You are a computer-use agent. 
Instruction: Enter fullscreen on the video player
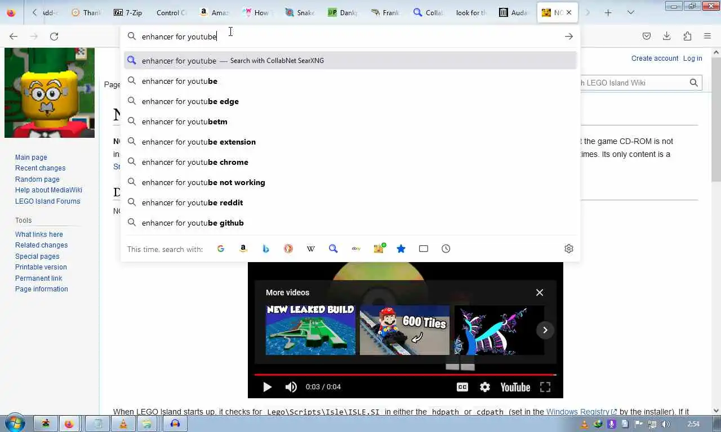coord(545,387)
